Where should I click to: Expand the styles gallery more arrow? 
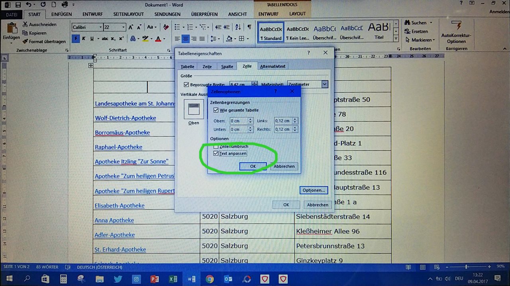(396, 39)
